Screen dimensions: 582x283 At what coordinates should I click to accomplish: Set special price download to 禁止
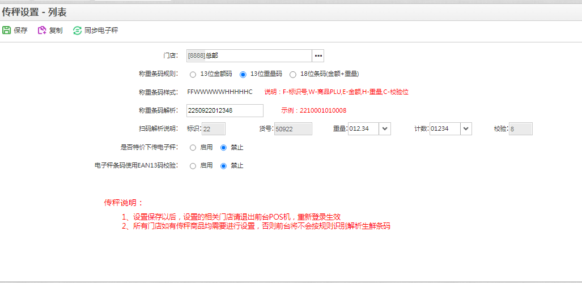coord(223,148)
